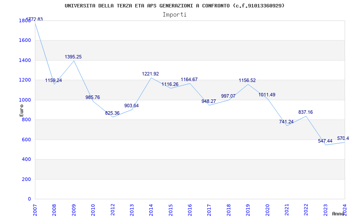Viewport: 349px width, 218px height.
Task: Select data label 825.36
Action: click(112, 113)
